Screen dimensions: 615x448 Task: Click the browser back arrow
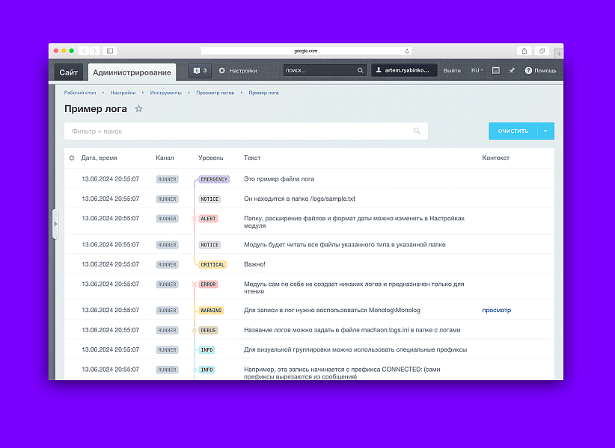pyautogui.click(x=84, y=51)
